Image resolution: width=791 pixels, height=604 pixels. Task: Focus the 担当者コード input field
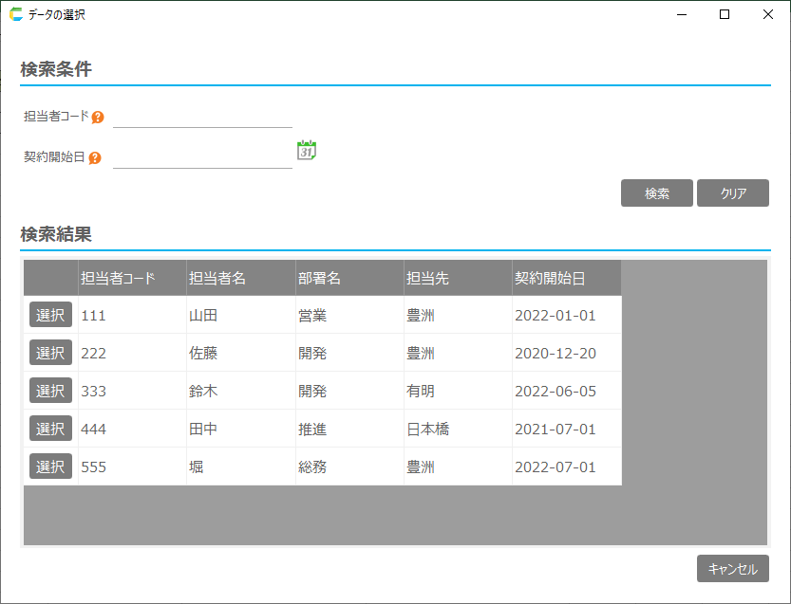202,117
